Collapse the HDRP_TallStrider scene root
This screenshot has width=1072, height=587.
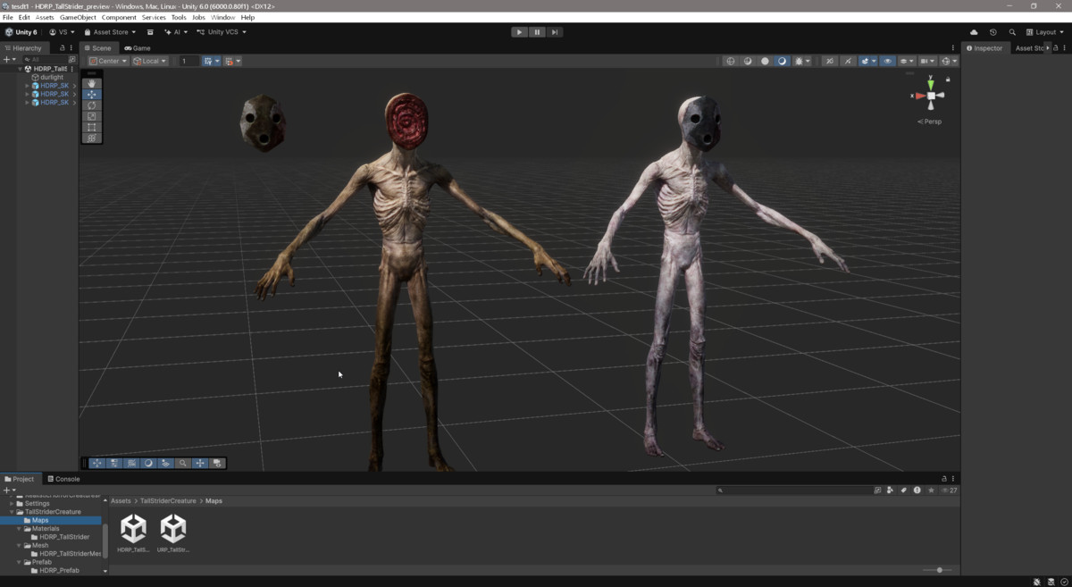tap(21, 69)
